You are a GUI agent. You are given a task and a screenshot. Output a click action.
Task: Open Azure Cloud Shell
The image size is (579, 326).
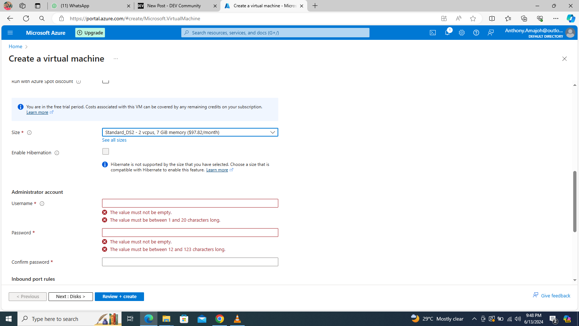point(433,33)
